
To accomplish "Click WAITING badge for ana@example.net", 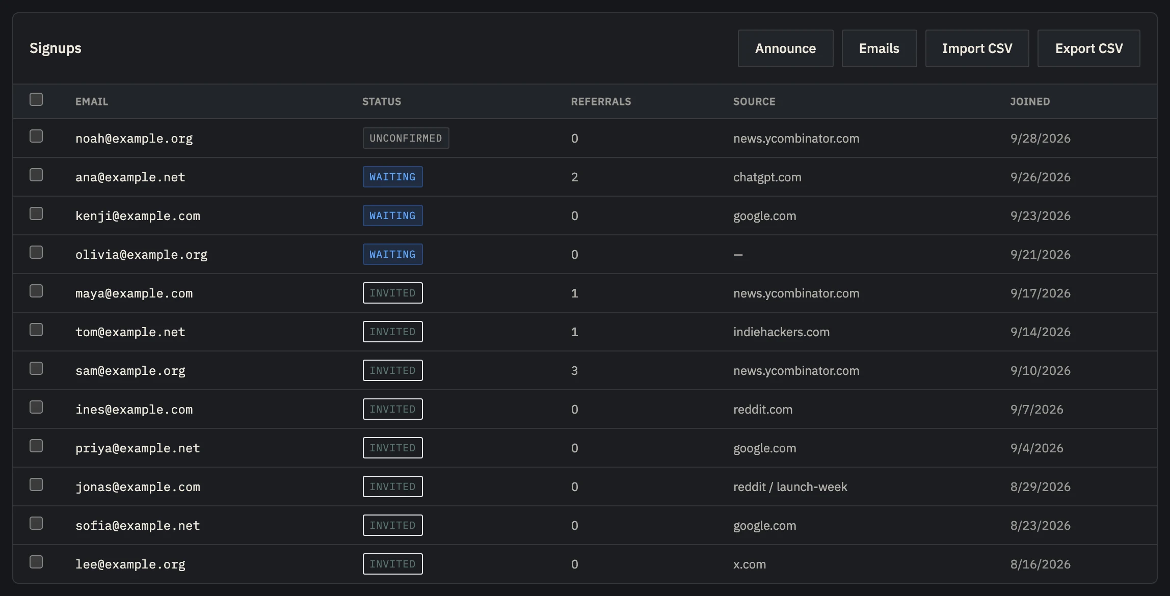I will pyautogui.click(x=392, y=177).
